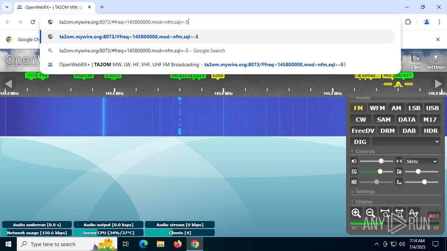The image size is (447, 251).
Task: Tune to the Elmad... bookmark
Action: coord(370,75)
